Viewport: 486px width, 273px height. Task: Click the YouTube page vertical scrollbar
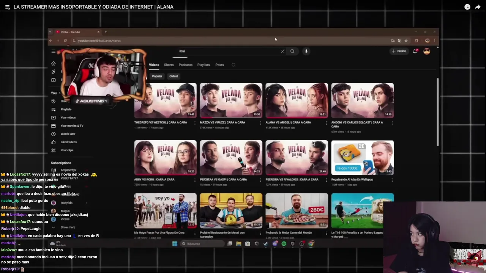tap(437, 112)
